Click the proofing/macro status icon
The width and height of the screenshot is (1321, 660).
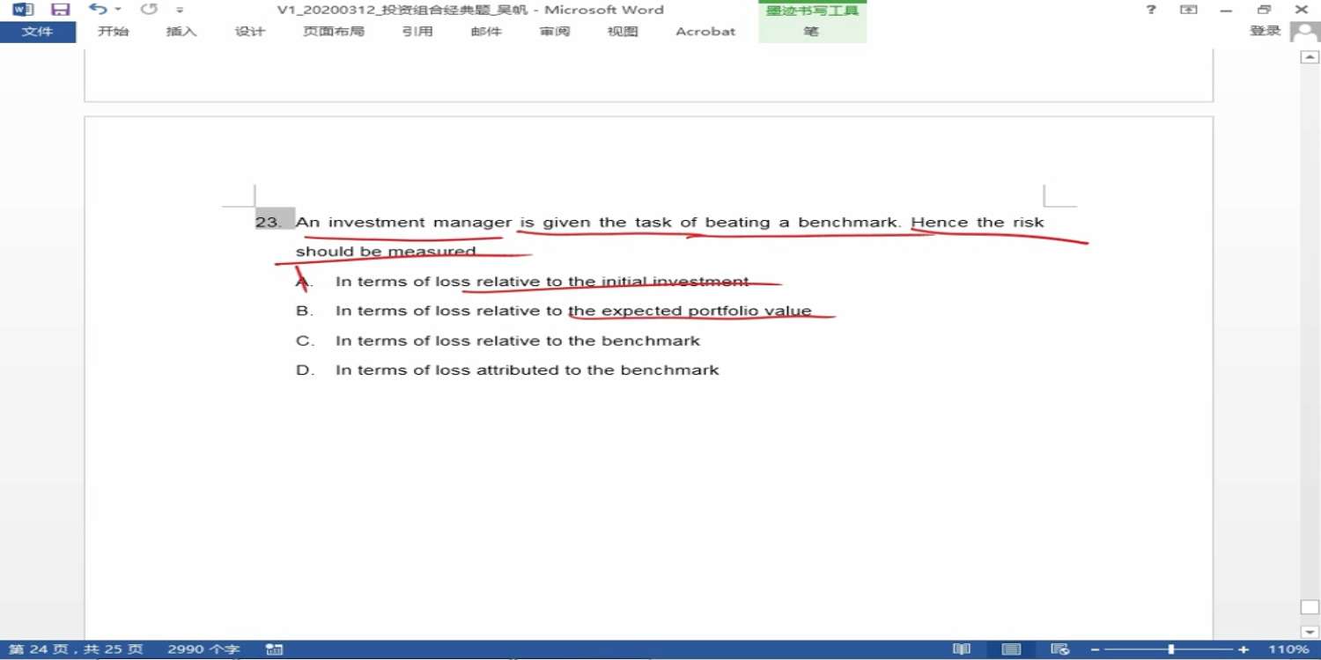(x=274, y=649)
